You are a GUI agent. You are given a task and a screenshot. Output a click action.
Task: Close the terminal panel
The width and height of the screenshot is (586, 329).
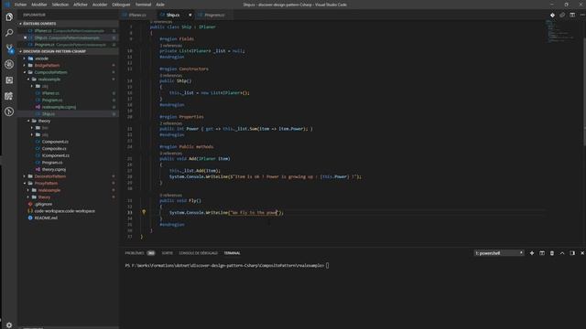coord(582,253)
